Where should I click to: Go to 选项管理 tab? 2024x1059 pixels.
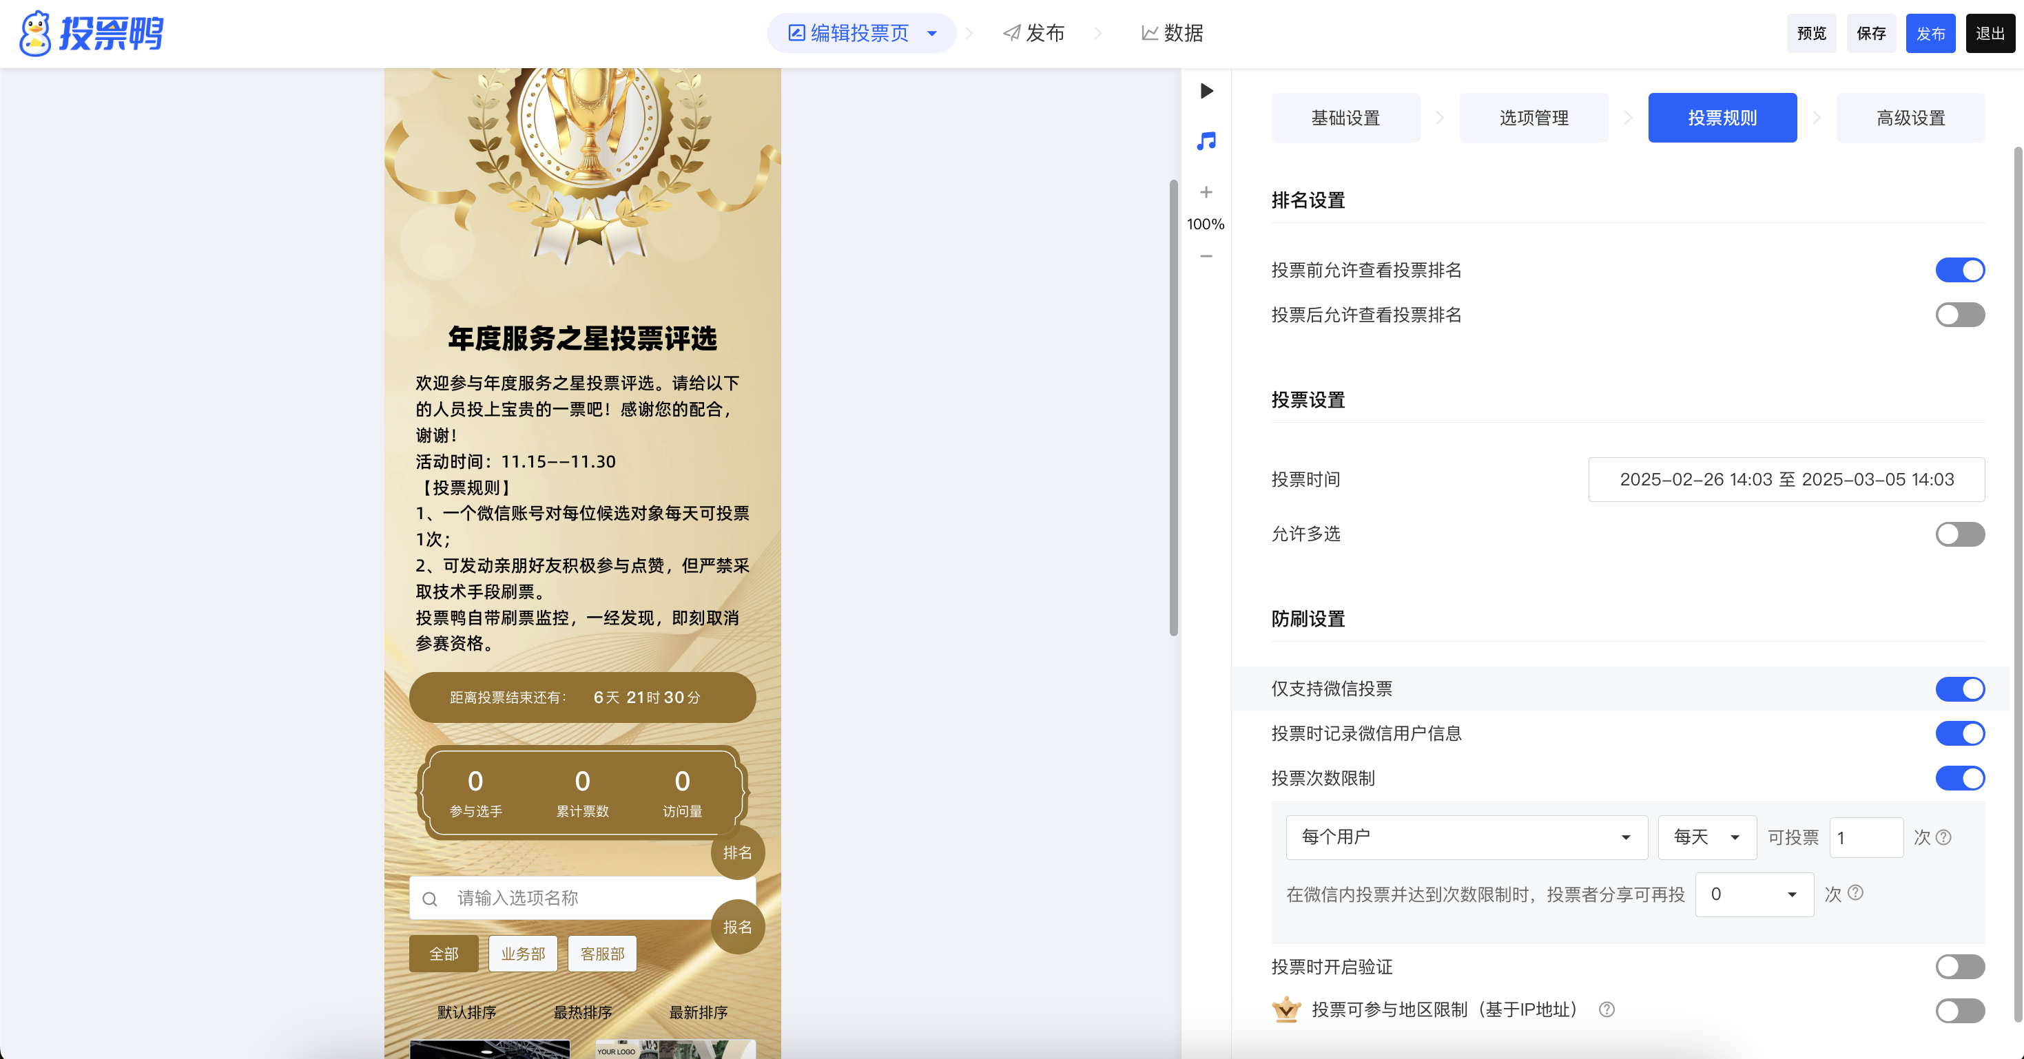[x=1534, y=118]
